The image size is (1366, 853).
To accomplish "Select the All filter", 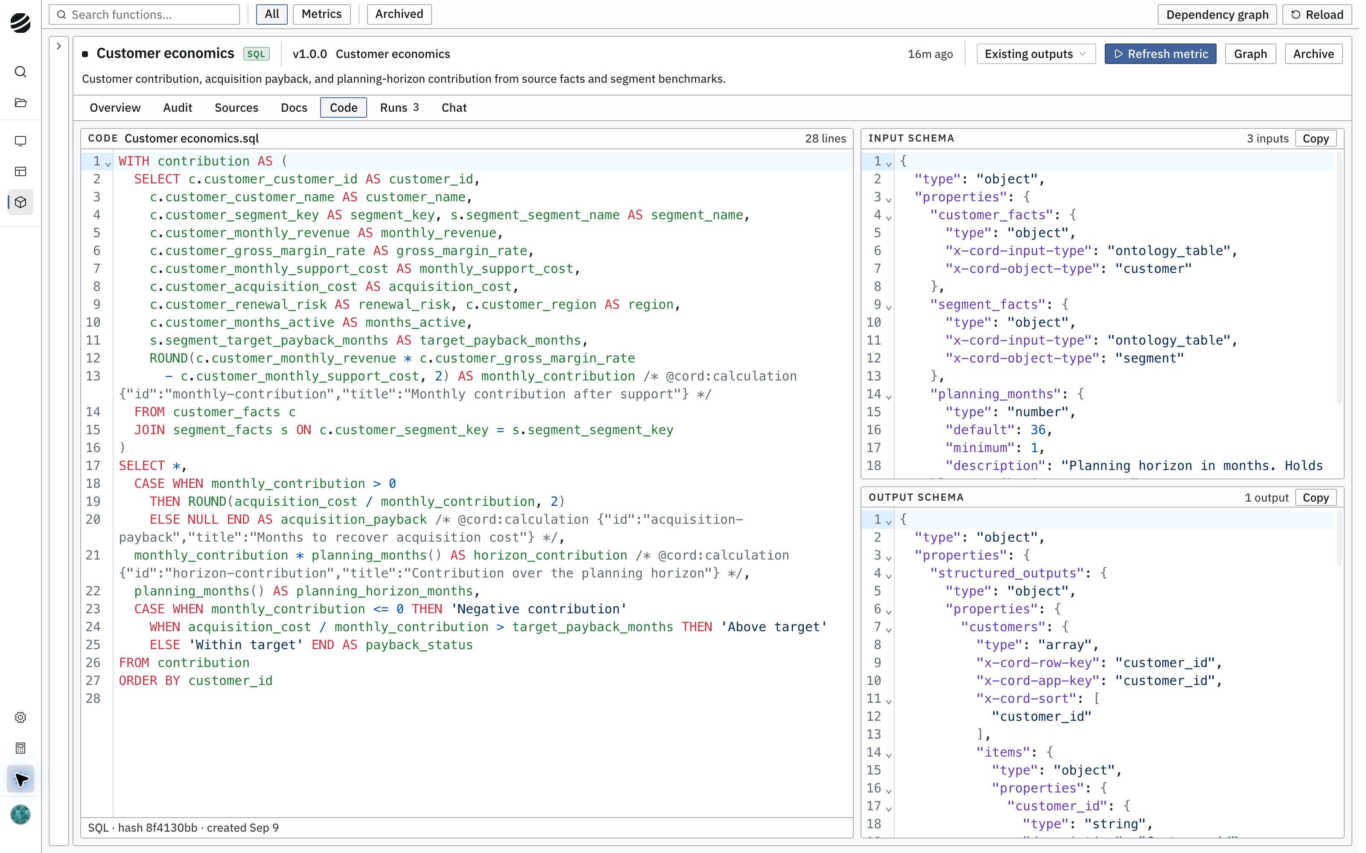I will point(271,14).
